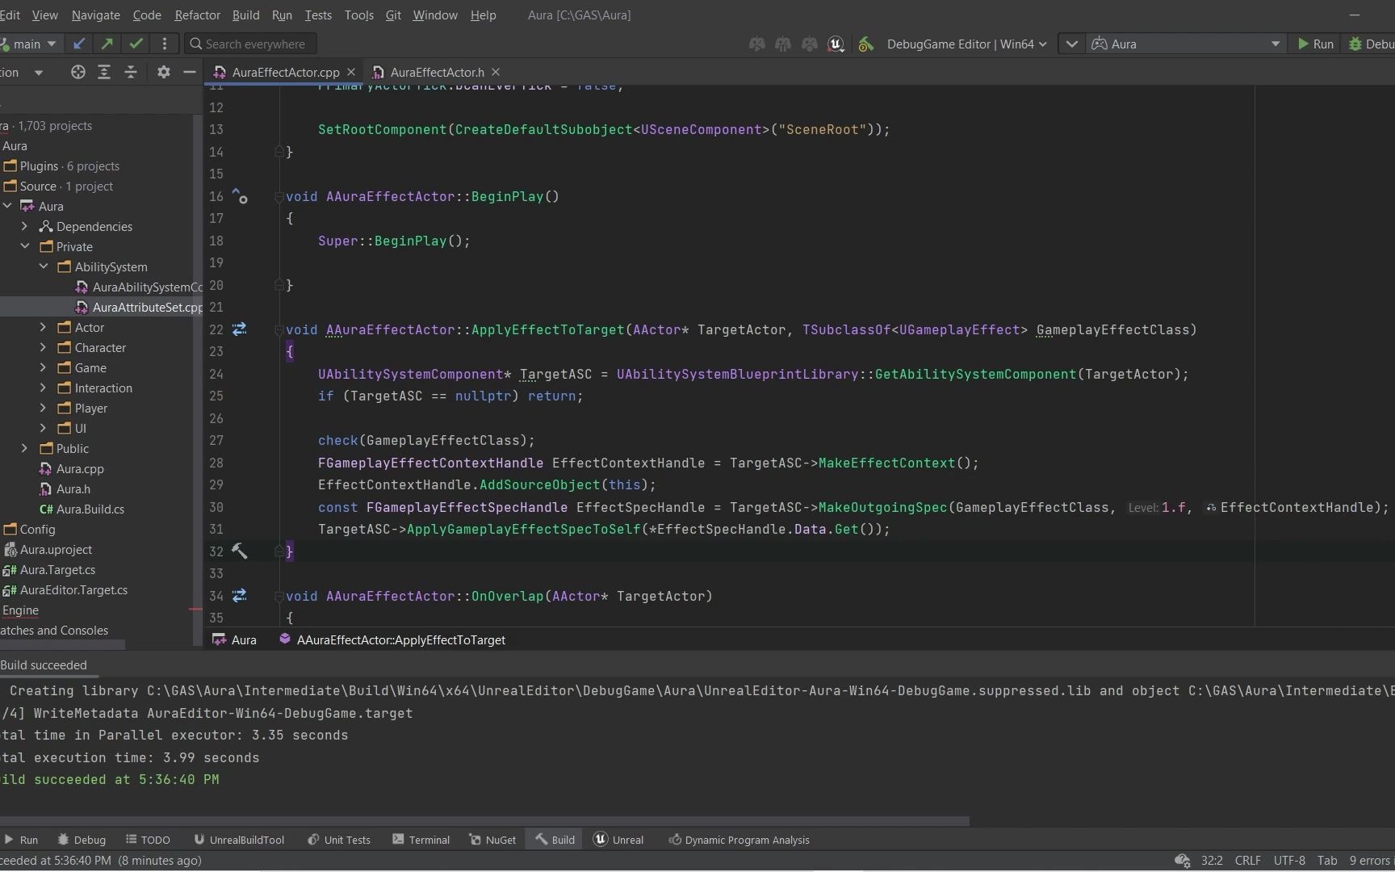Toggle the TODO tool window
Screen dimensions: 1395x872
point(148,839)
